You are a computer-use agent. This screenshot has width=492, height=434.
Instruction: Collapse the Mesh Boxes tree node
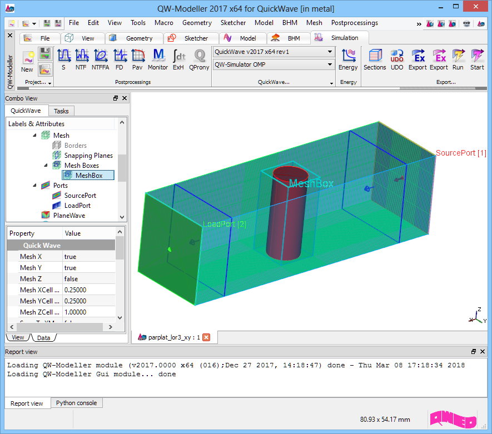(x=47, y=166)
